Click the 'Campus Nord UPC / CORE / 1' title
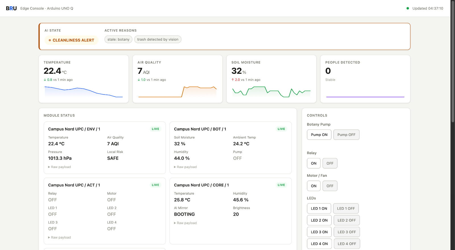Viewport: 455px width, 250px height. [x=202, y=185]
